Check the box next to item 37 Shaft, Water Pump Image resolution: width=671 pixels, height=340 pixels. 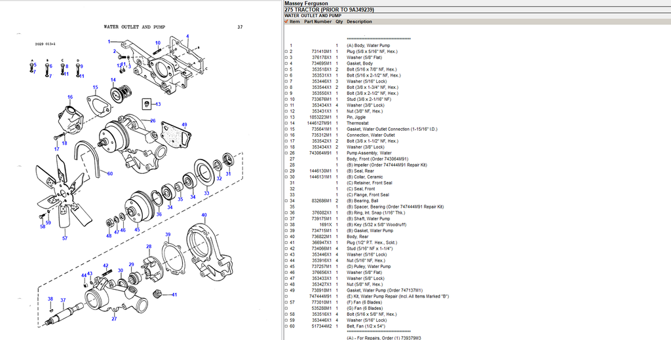tap(286, 219)
